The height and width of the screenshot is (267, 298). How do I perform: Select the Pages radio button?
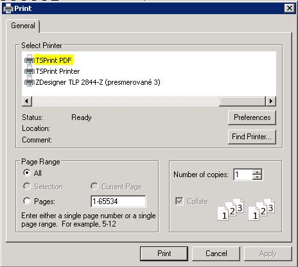(x=26, y=201)
